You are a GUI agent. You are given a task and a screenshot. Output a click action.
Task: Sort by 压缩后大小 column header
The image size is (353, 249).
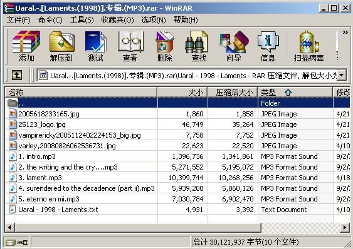pos(233,92)
